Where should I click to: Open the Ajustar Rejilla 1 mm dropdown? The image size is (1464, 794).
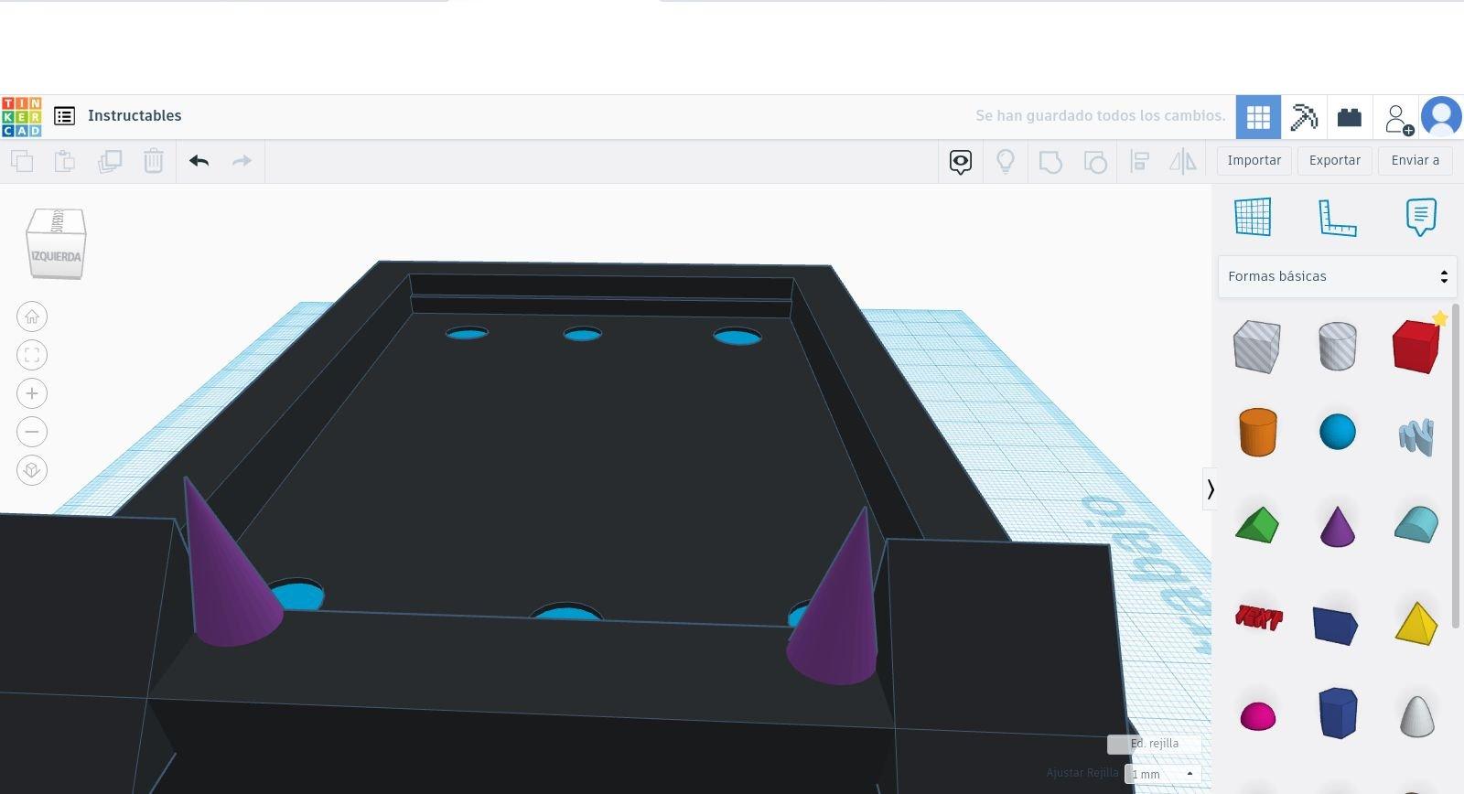1162,774
